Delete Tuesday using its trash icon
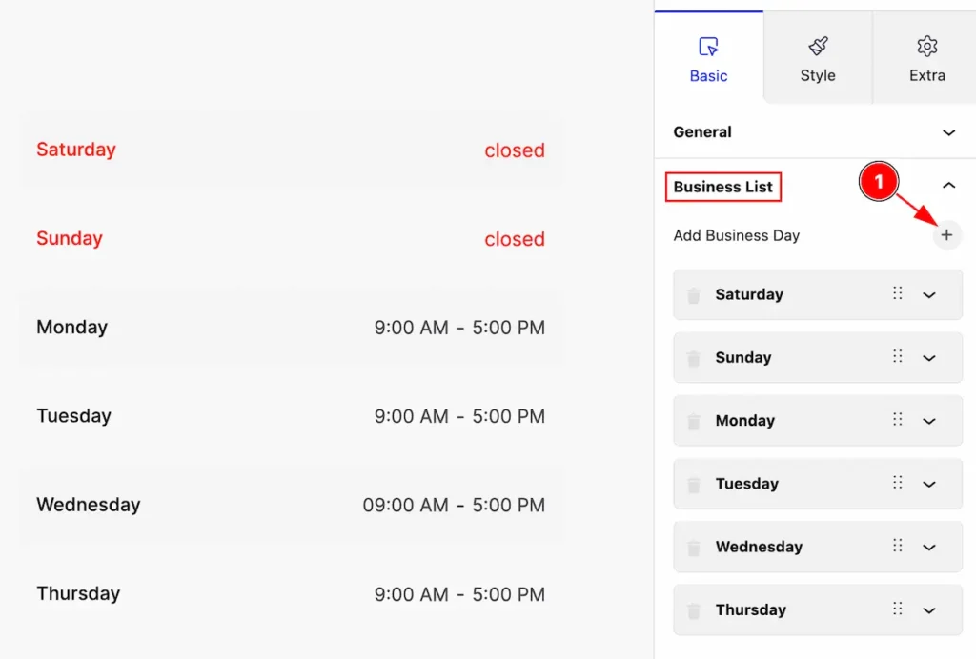The image size is (976, 659). [694, 485]
